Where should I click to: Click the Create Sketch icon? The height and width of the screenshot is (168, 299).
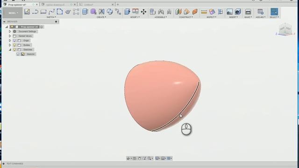(x=27, y=12)
